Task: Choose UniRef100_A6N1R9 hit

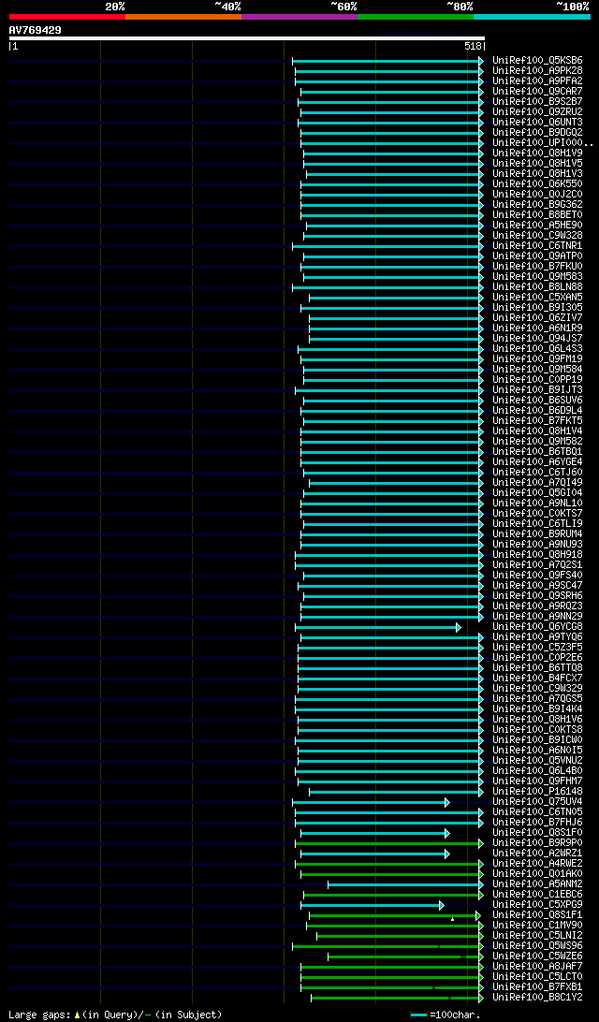Action: (538, 328)
